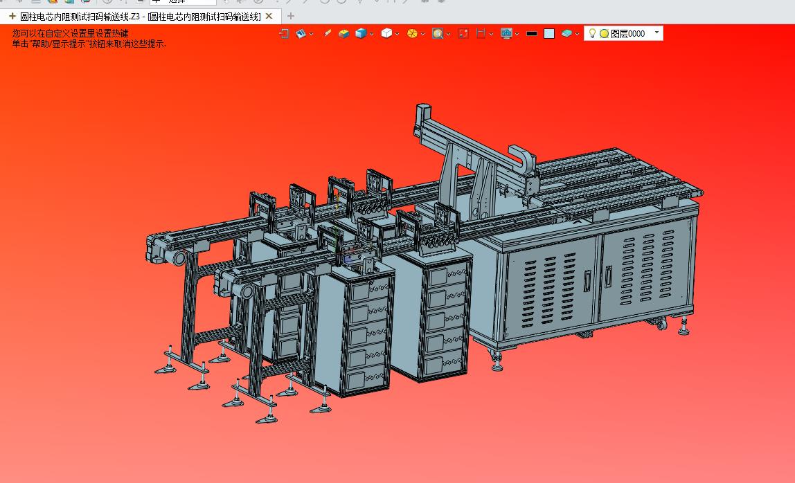This screenshot has width=795, height=483.
Task: Expand the blue cube display dropdown
Action: 372,34
